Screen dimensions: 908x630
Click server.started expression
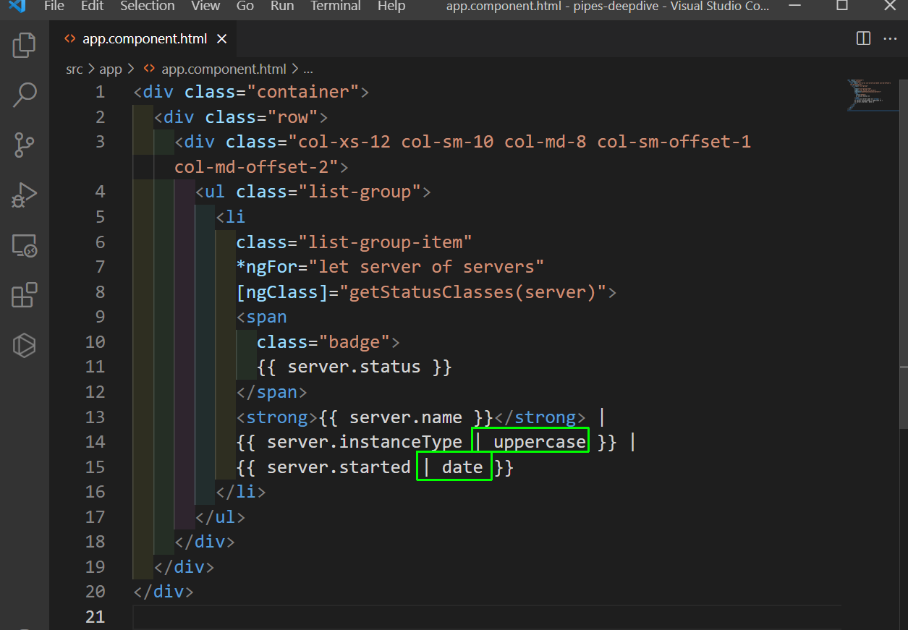click(339, 467)
